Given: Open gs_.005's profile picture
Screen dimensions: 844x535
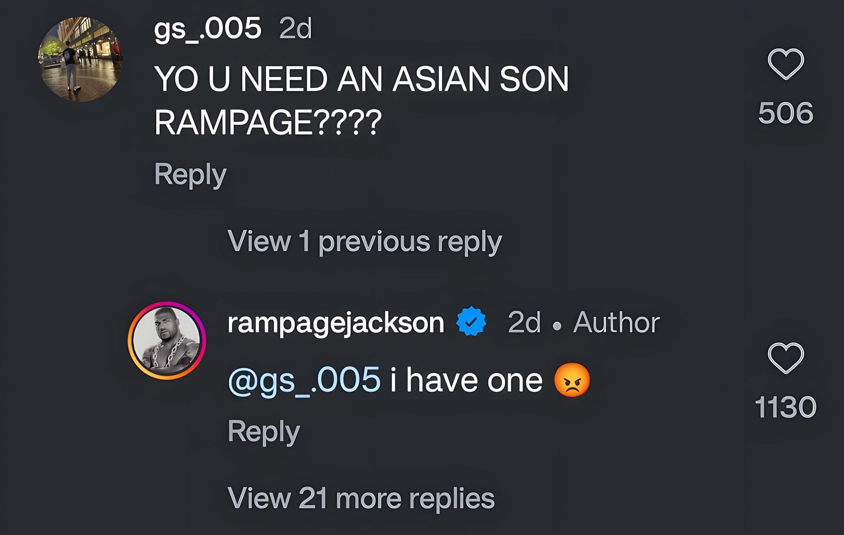Looking at the screenshot, I should click(80, 59).
